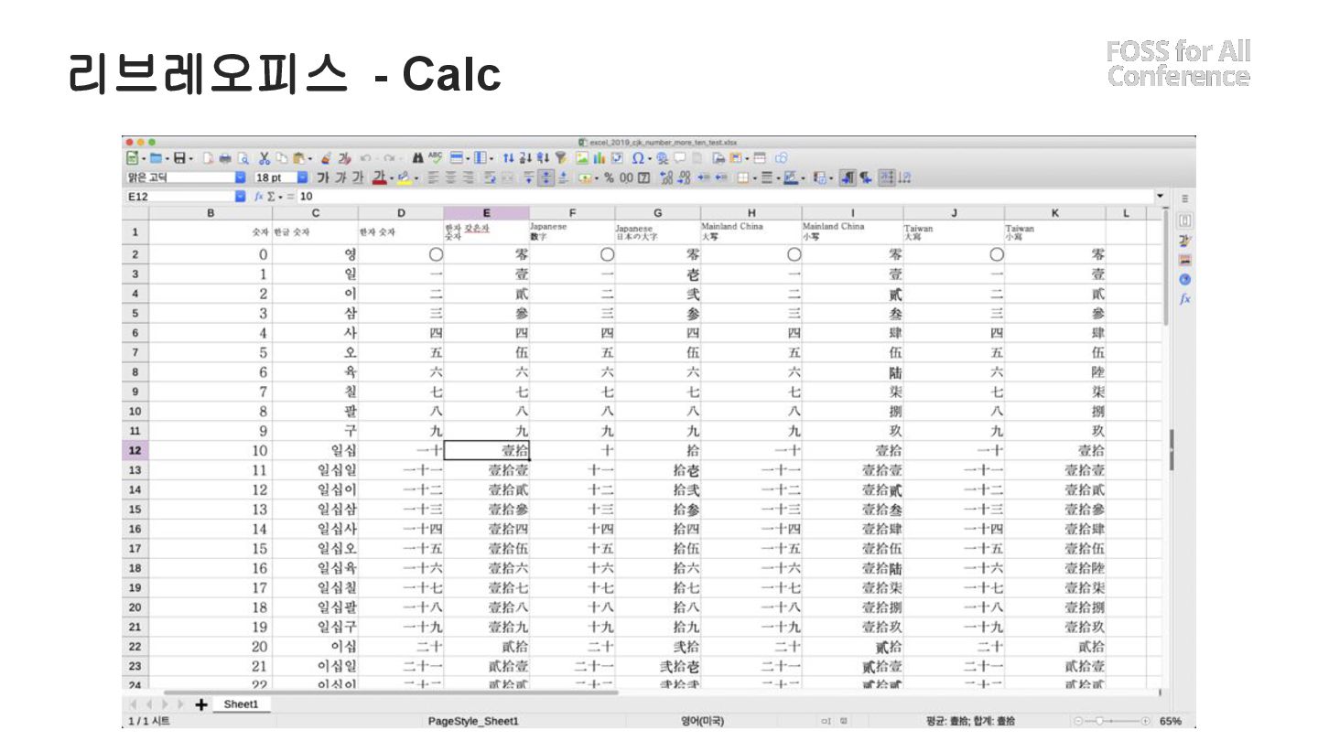Image resolution: width=1318 pixels, height=741 pixels.
Task: Click the 평균 합계 status summary field
Action: (x=970, y=721)
